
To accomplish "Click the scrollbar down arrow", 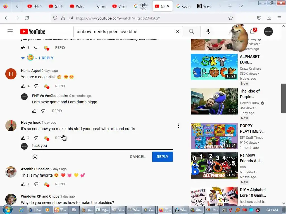I will click(x=284, y=203).
